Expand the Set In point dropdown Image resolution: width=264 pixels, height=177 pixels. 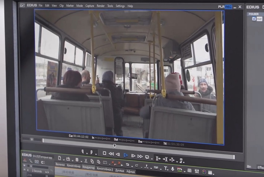coord(87,153)
